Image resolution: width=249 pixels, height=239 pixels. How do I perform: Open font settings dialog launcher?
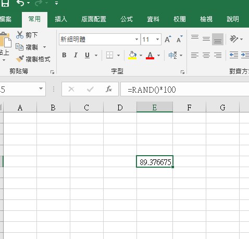(182, 72)
